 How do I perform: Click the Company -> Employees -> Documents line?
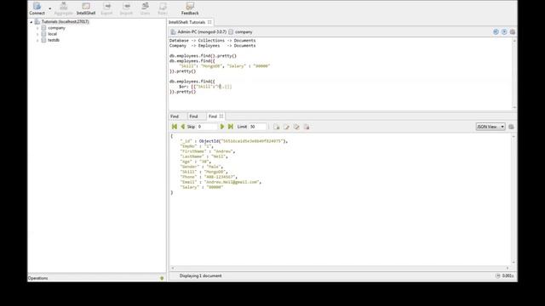point(212,45)
